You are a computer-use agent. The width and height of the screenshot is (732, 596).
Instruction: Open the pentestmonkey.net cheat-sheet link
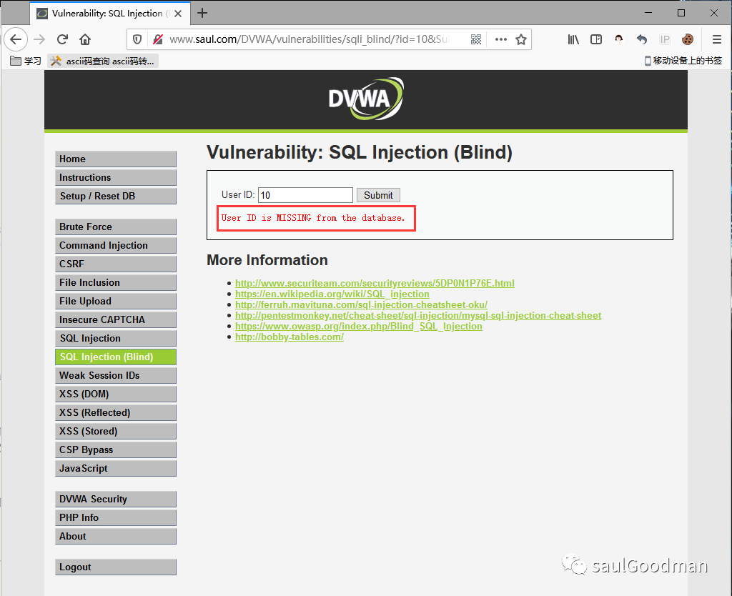pos(418,315)
